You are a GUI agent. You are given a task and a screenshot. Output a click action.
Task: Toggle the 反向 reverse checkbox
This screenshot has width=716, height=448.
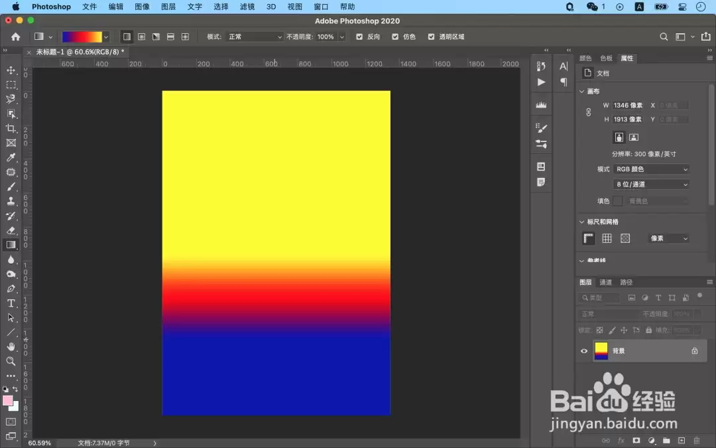coord(359,37)
